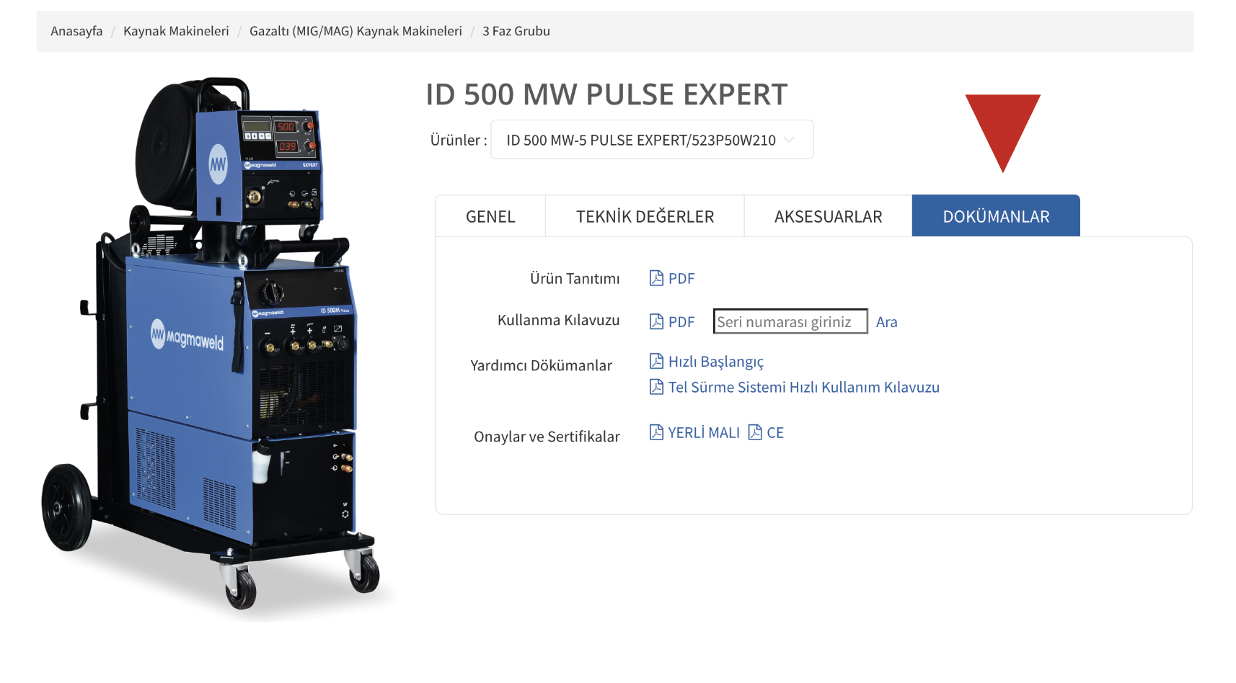Screen dimensions: 1236x683
Task: Open the YERLİ MALI certificate
Action: click(704, 433)
